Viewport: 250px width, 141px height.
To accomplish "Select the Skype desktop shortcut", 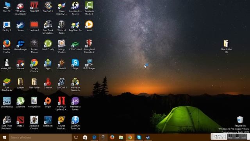I will 75,64.
